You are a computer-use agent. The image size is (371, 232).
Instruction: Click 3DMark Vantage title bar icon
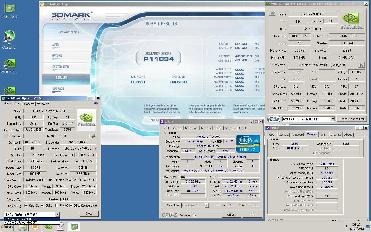[42, 4]
